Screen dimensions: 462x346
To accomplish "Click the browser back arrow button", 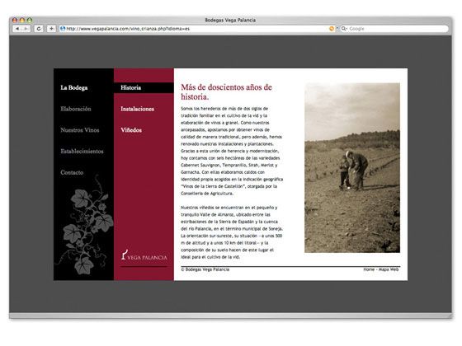I will [17, 29].
